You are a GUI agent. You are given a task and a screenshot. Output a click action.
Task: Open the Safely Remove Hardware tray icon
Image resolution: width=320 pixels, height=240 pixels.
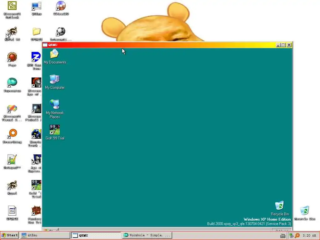click(x=292, y=236)
